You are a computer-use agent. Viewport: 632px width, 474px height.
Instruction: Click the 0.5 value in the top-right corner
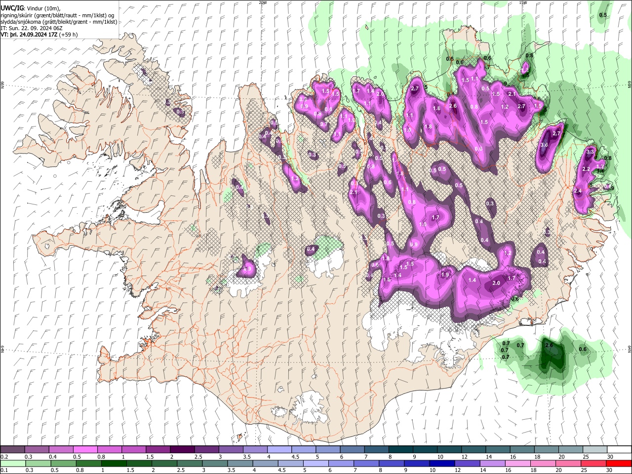(x=603, y=15)
